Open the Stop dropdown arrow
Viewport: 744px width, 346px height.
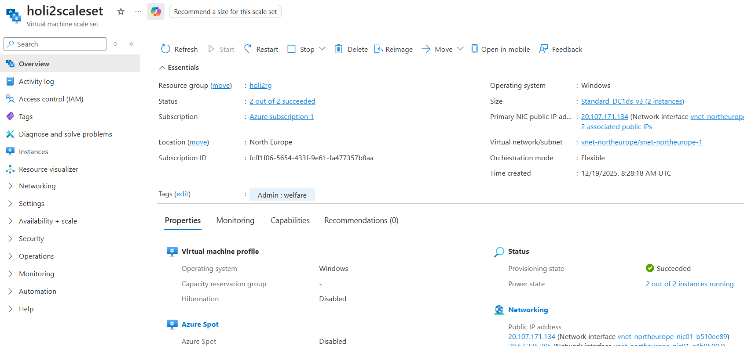coord(322,49)
